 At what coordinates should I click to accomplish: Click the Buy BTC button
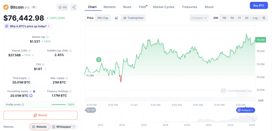pyautogui.click(x=259, y=5)
